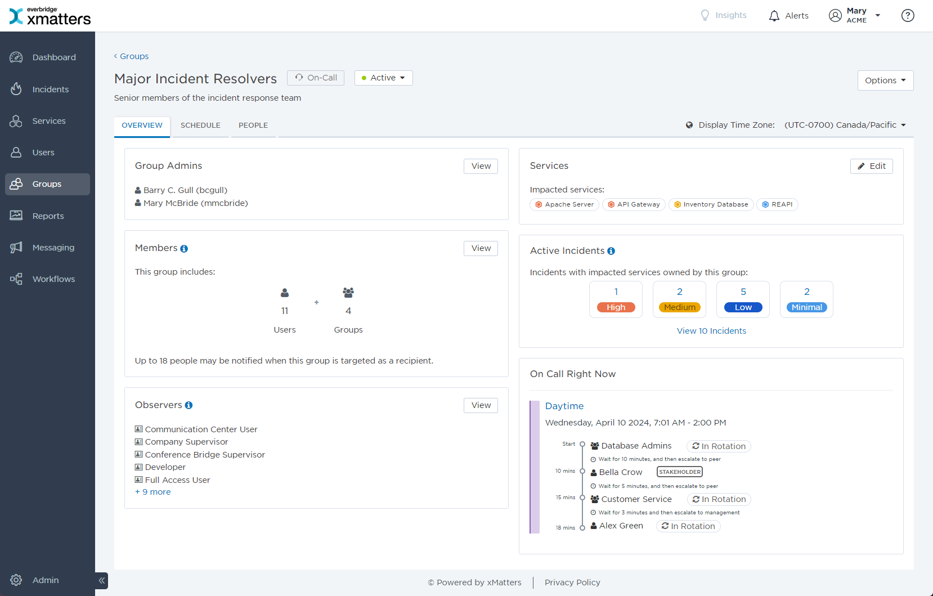Click Barry C. Gull (bcgull) admin entry

pos(181,190)
